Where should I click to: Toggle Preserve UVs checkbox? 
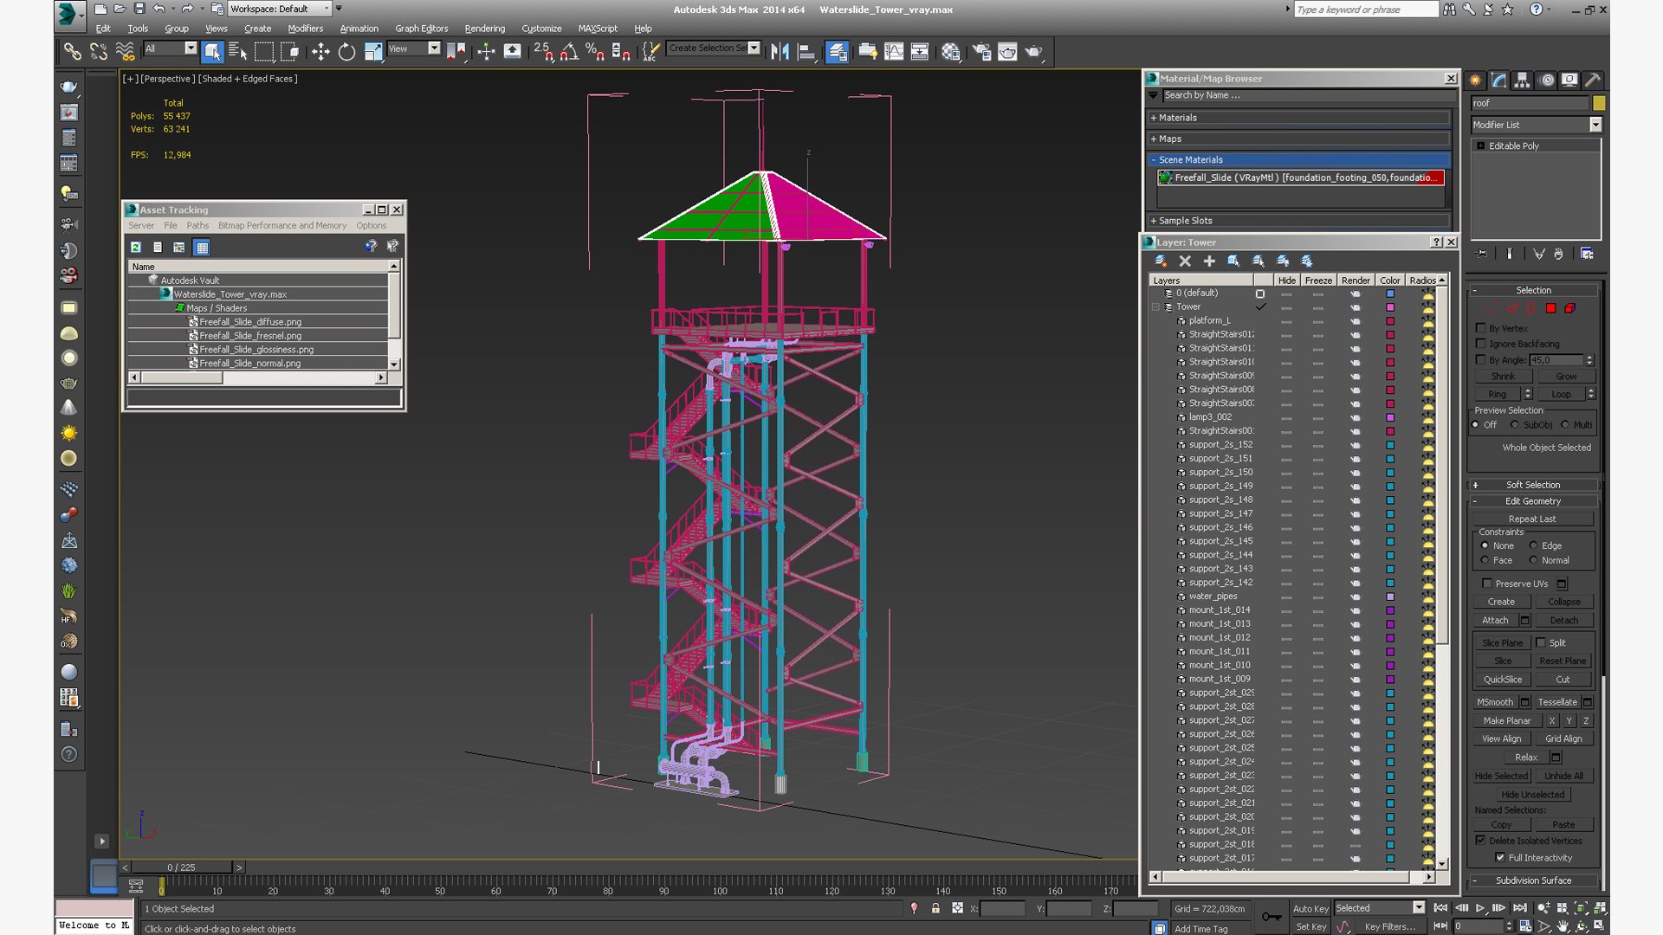[1487, 584]
